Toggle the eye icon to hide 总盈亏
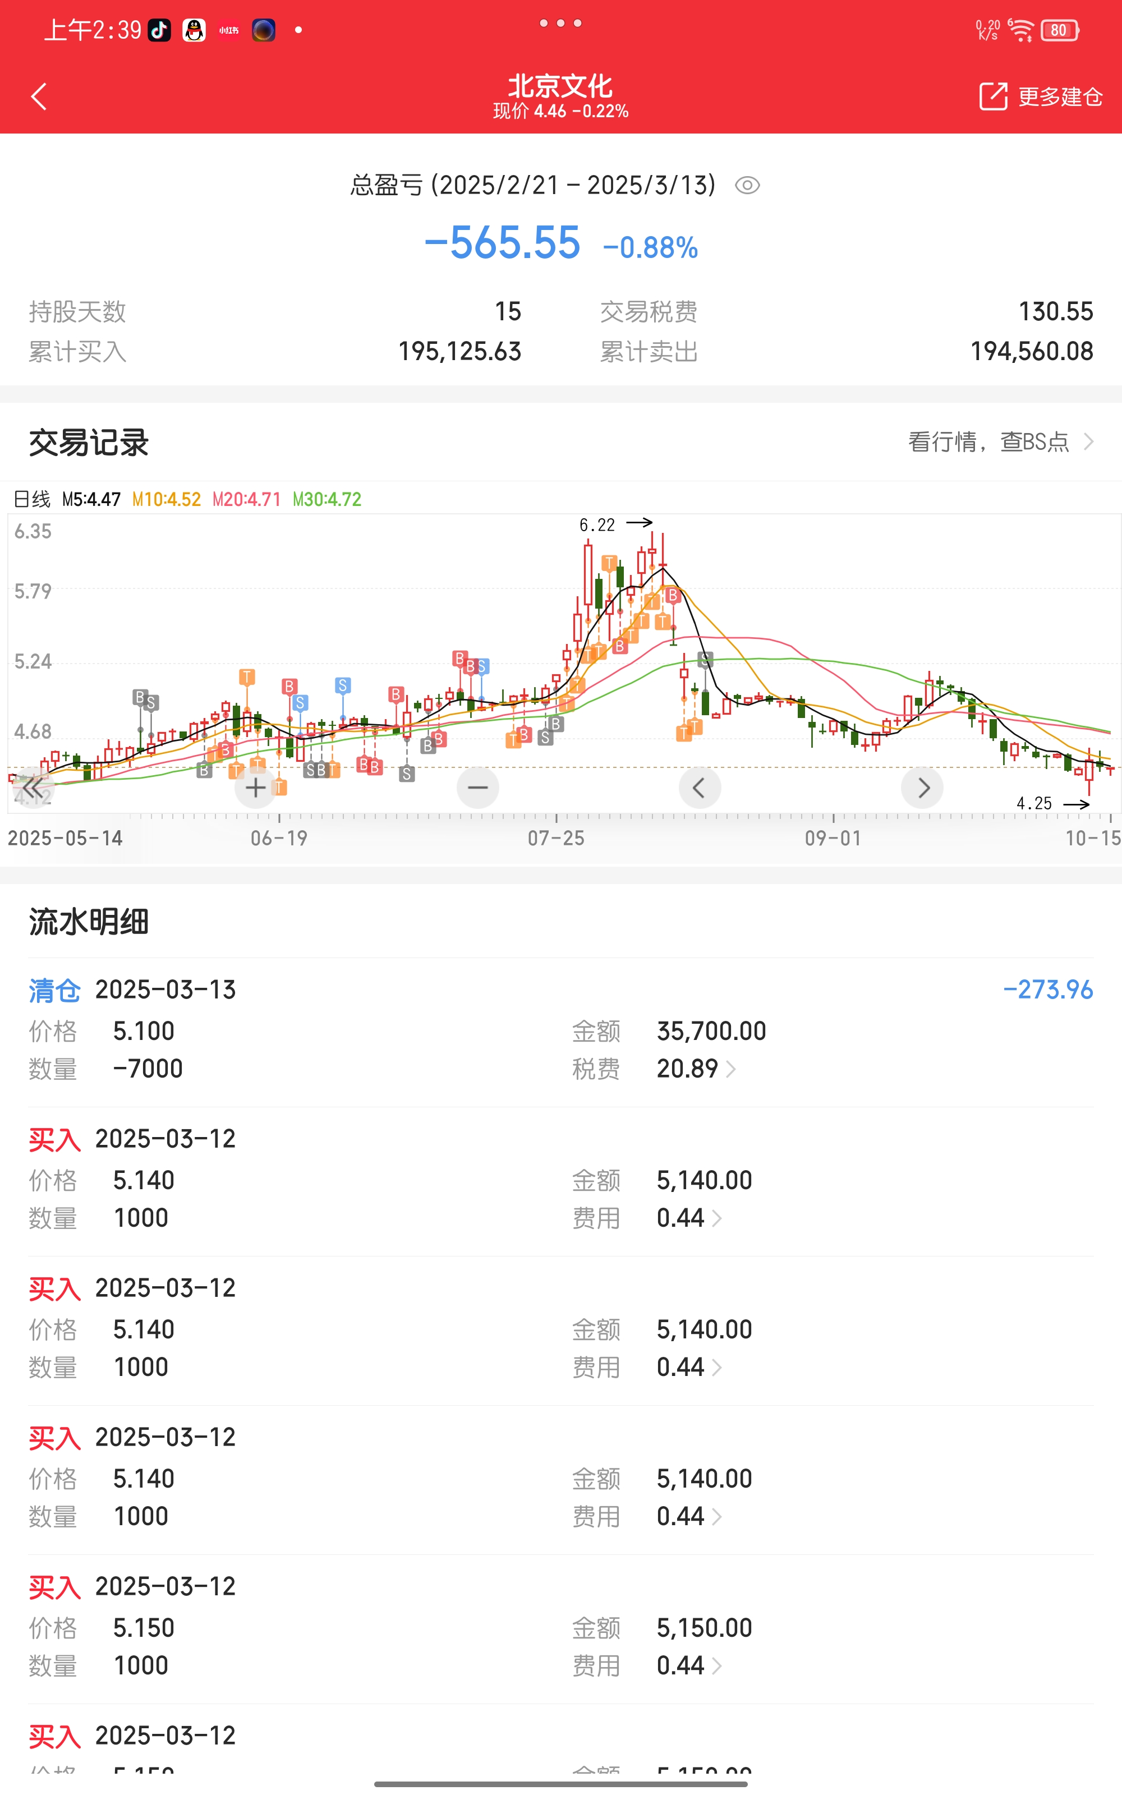Image resolution: width=1122 pixels, height=1795 pixels. [x=747, y=186]
